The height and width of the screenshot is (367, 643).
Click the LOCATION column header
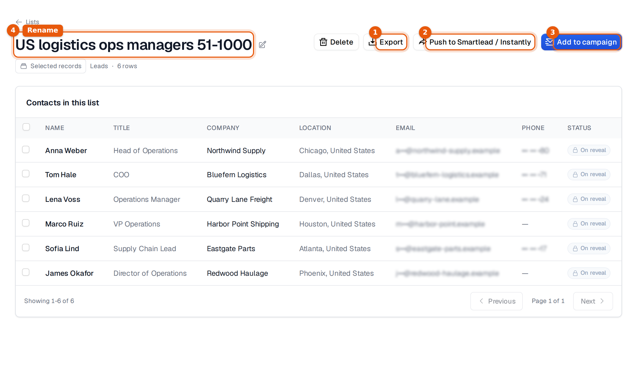(x=315, y=128)
